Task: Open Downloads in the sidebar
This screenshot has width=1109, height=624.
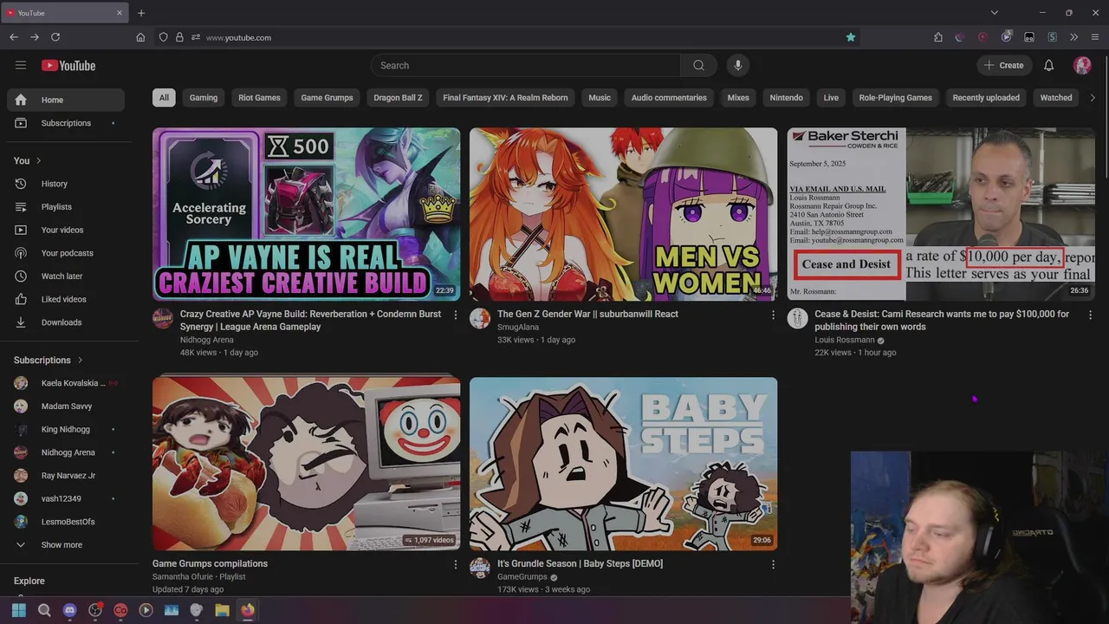Action: click(66, 322)
